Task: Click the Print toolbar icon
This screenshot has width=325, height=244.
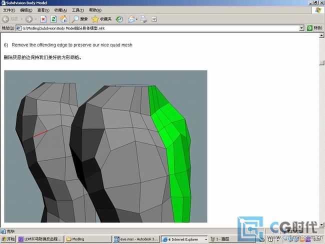Action: pyautogui.click(x=143, y=19)
